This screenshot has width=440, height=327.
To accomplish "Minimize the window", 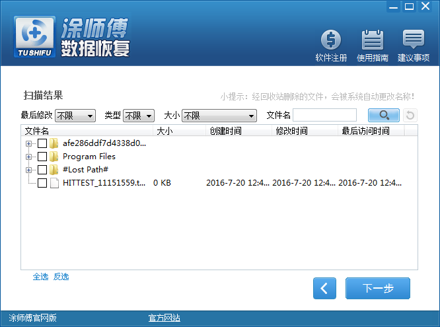I will coord(393,6).
